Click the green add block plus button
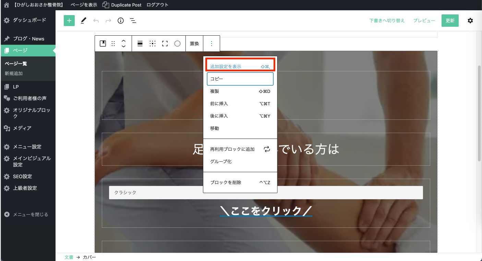Viewport: 482px width, 261px height. click(x=69, y=21)
